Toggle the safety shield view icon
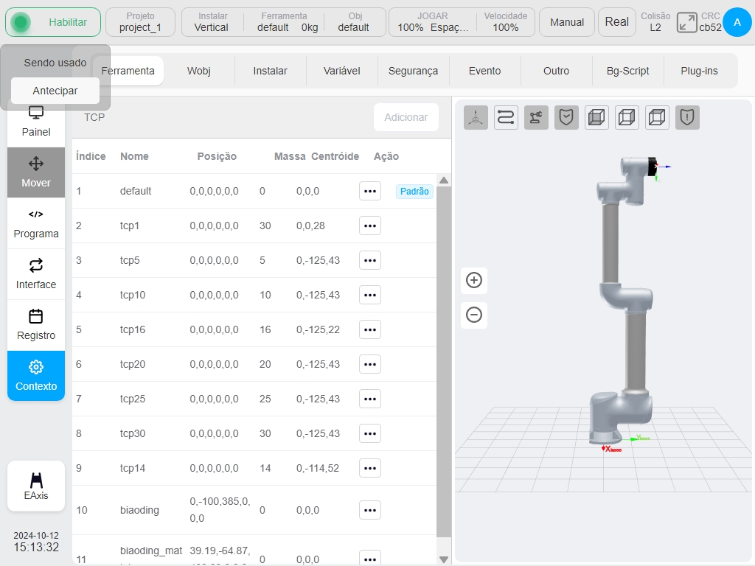 tap(566, 117)
